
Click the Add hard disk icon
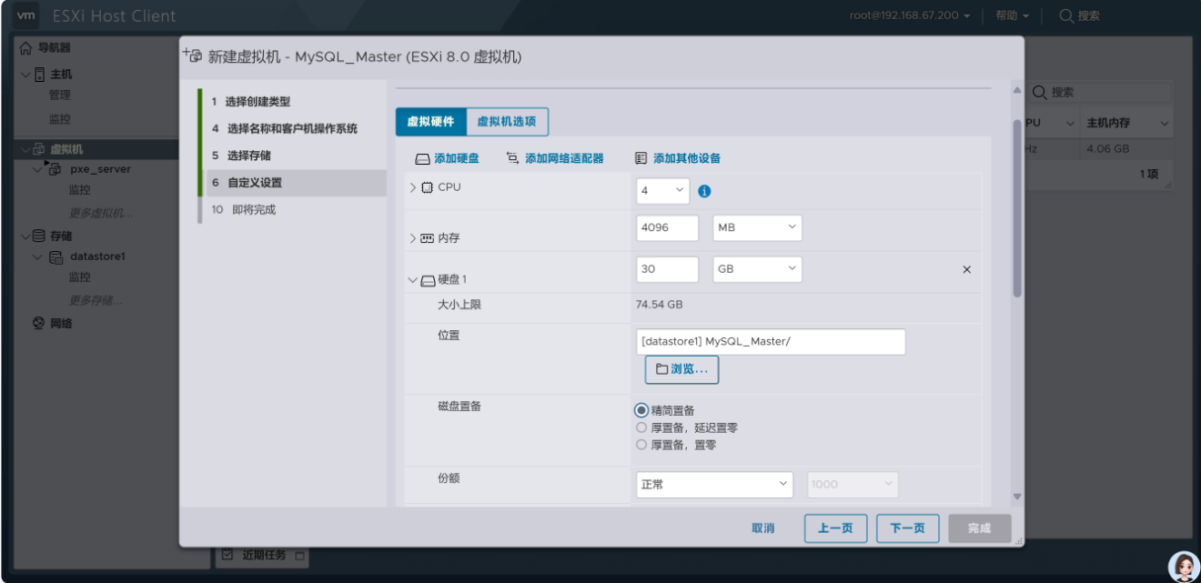422,158
